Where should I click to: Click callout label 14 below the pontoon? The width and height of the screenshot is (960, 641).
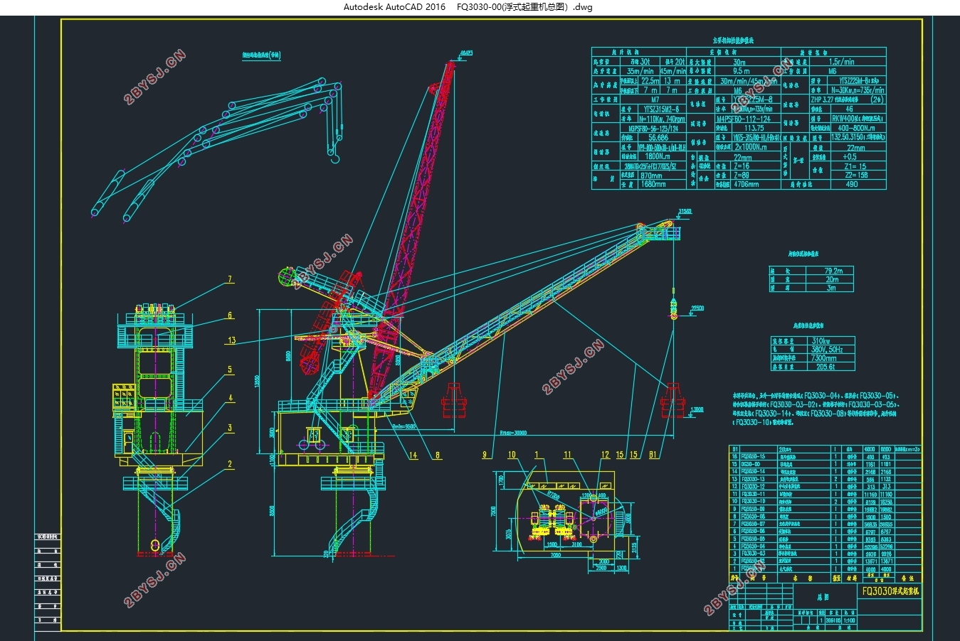pos(413,456)
